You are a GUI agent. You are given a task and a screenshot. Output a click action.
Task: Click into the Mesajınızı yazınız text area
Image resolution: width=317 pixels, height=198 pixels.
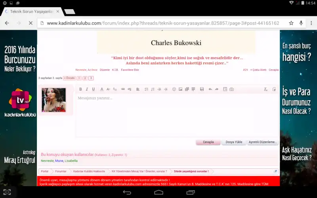[176, 115]
